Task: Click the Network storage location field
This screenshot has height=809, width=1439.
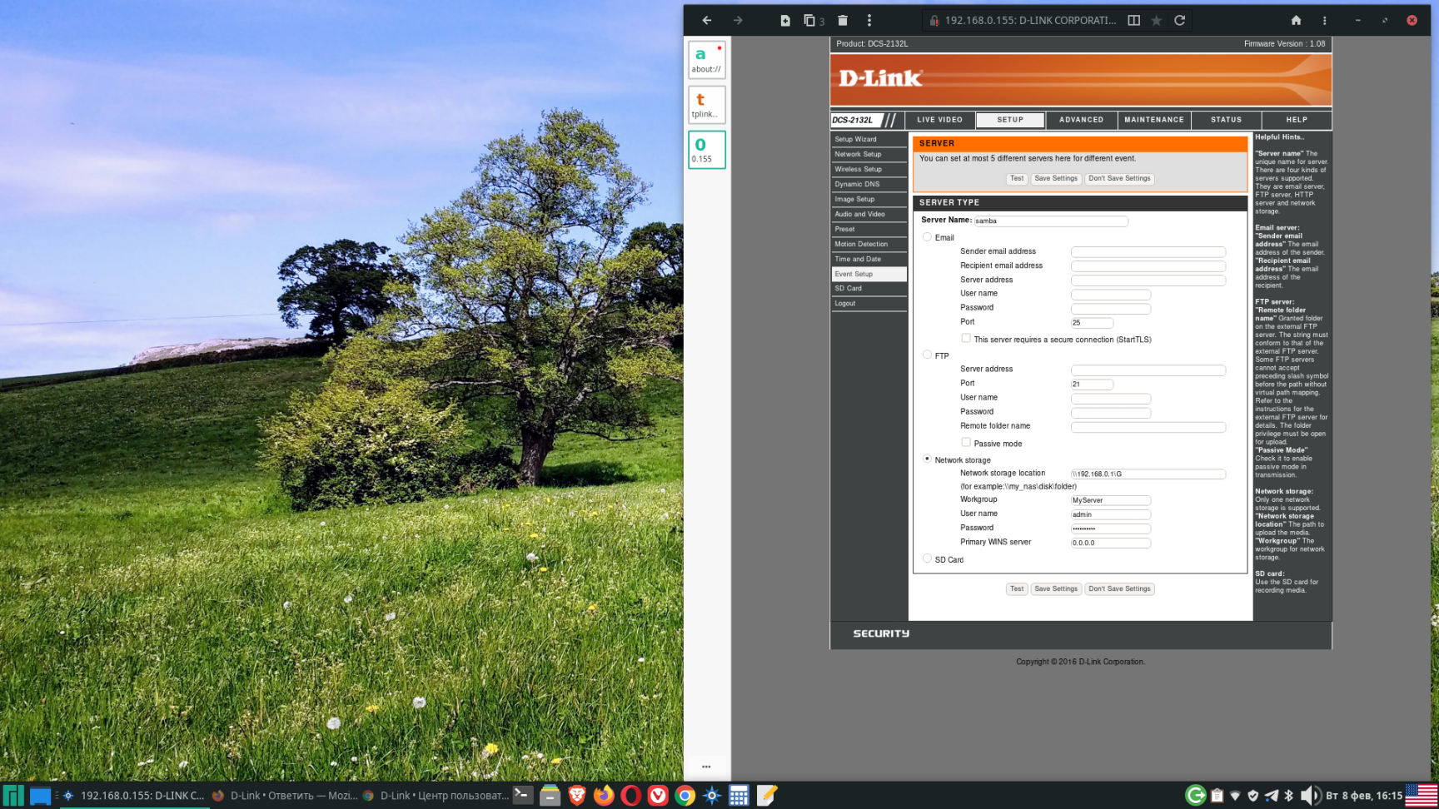Action: pyautogui.click(x=1148, y=474)
